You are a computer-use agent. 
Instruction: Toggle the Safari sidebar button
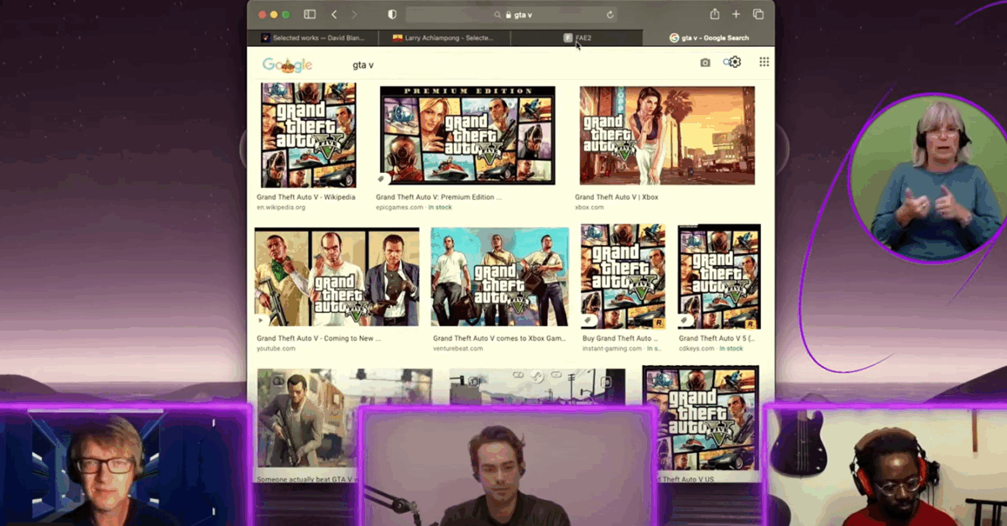[310, 14]
